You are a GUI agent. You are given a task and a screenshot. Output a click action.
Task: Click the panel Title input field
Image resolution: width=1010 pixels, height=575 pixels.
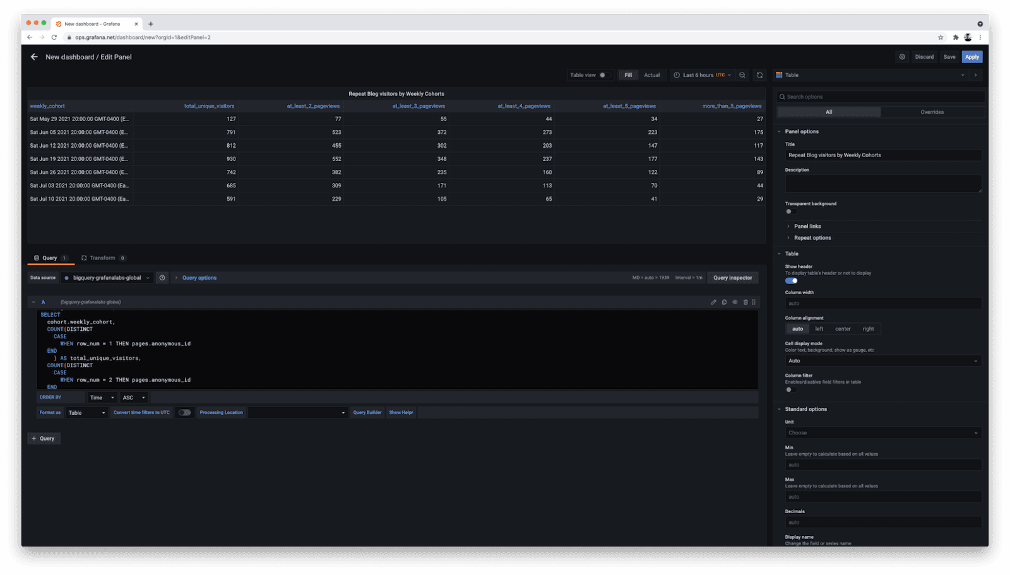pos(883,155)
